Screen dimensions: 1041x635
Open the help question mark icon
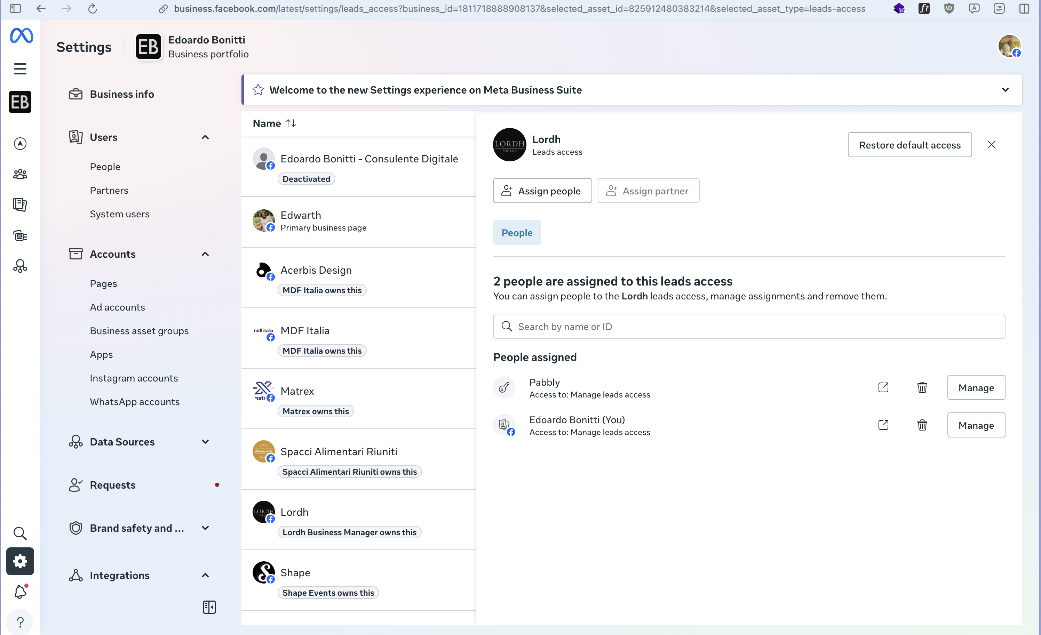coord(20,622)
